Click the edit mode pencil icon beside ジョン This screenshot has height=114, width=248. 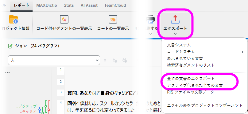coord(10,46)
